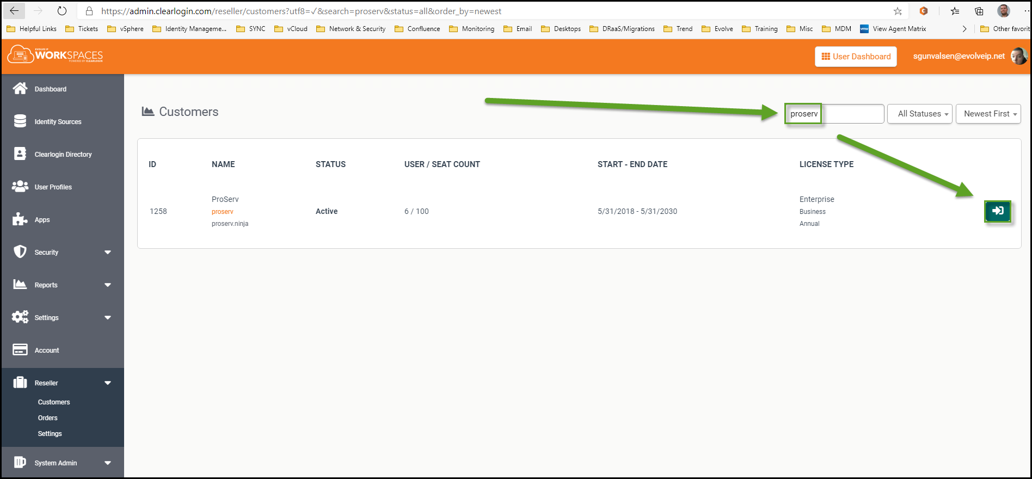Click the user avatar in orange header
Image resolution: width=1032 pixels, height=479 pixels.
coord(1018,56)
